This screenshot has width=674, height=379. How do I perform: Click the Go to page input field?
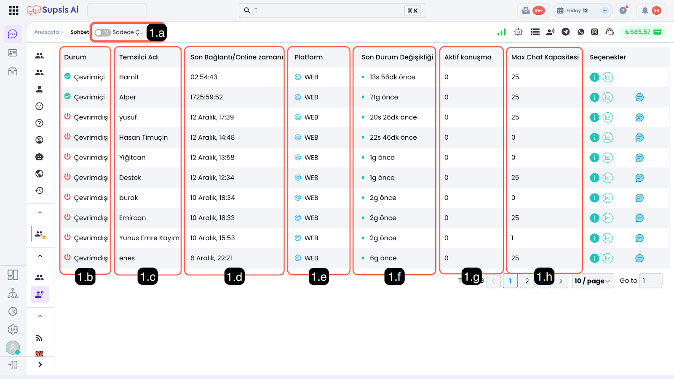650,281
